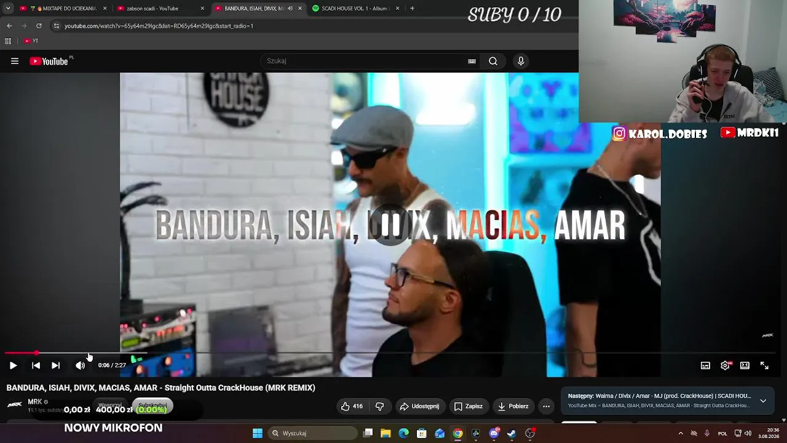Change the POL keyboard language
787x443 pixels.
(722, 433)
